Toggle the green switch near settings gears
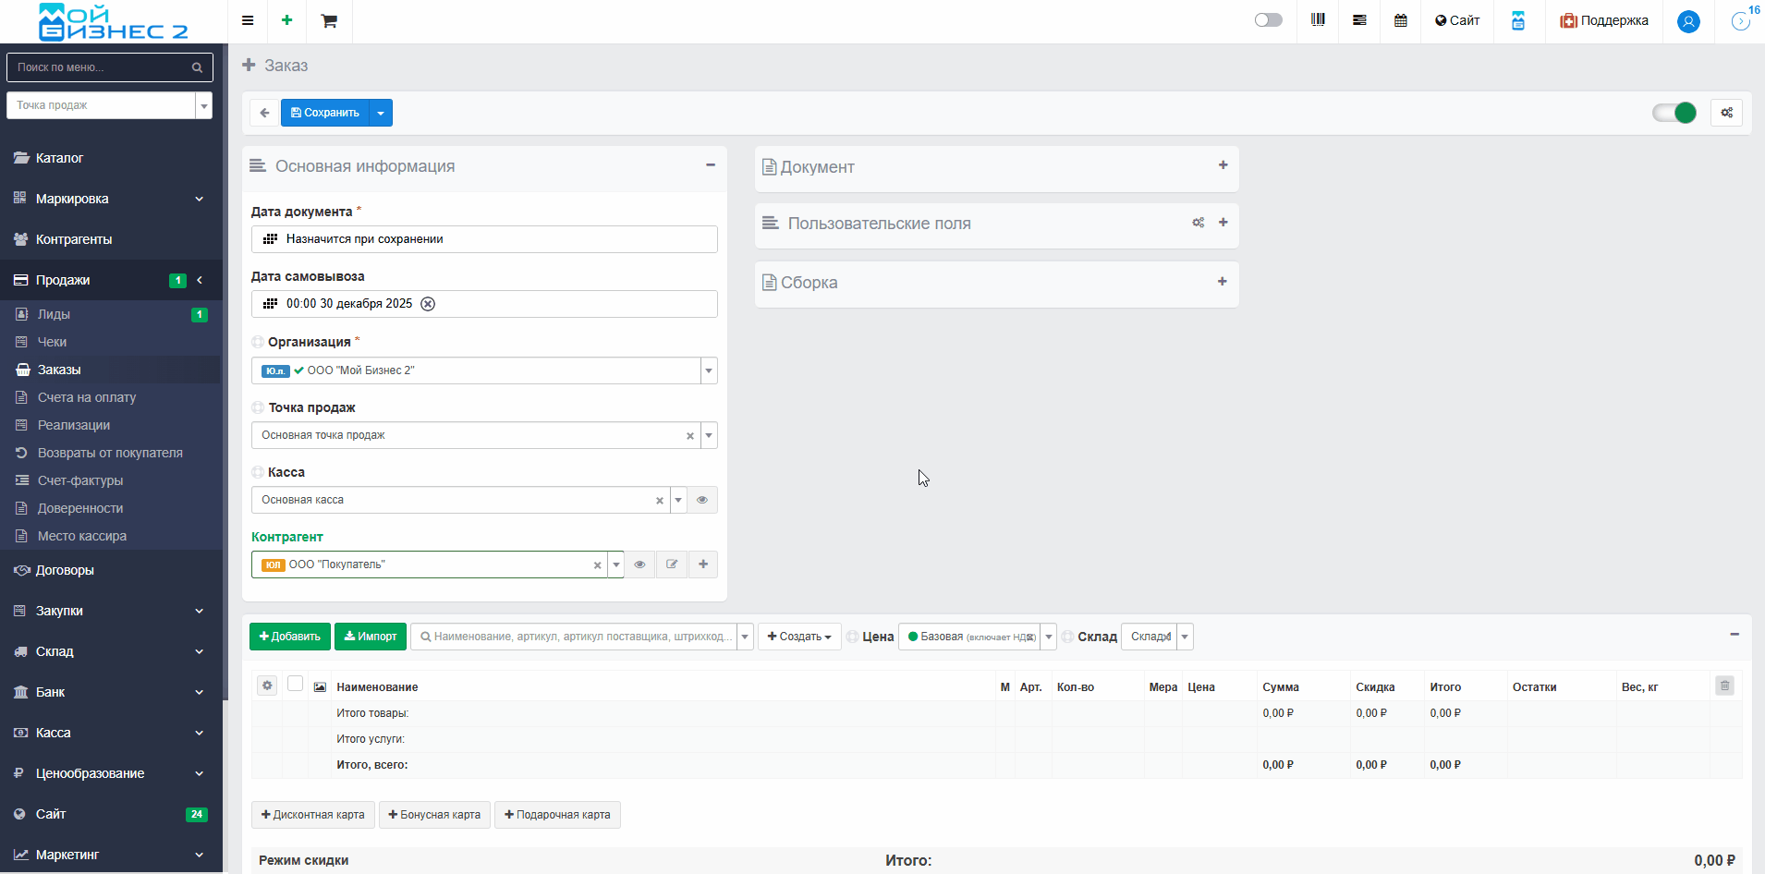 (x=1674, y=113)
